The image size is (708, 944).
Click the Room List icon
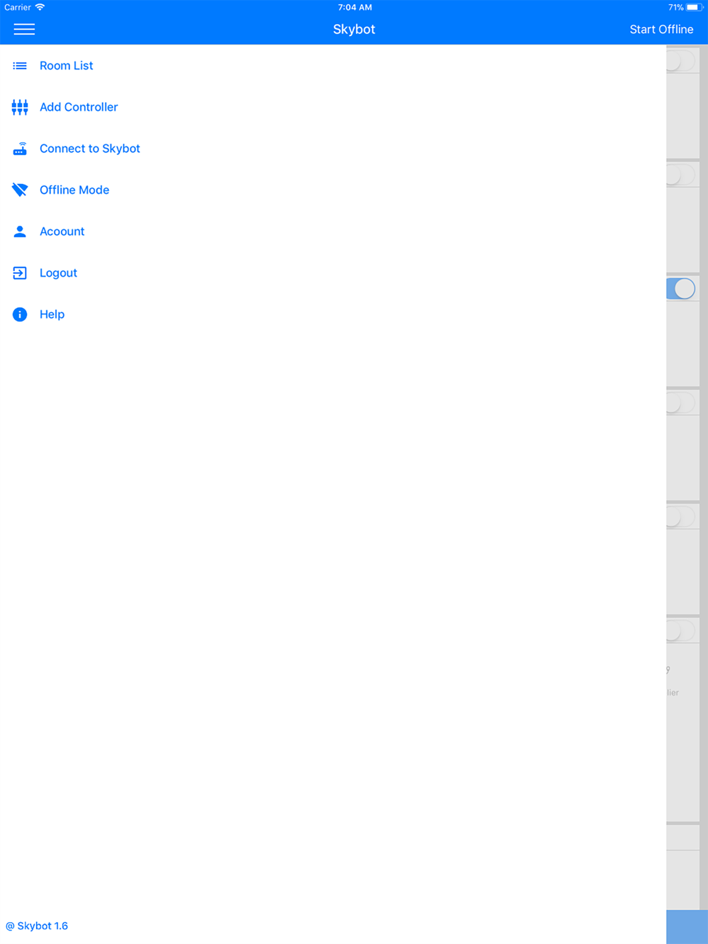(20, 66)
